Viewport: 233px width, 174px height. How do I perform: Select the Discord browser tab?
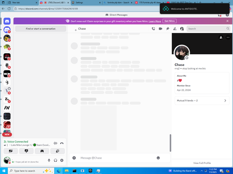pyautogui.click(x=55, y=2)
